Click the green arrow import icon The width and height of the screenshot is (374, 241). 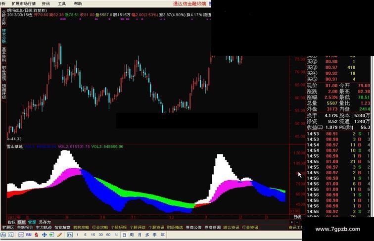pos(52,235)
